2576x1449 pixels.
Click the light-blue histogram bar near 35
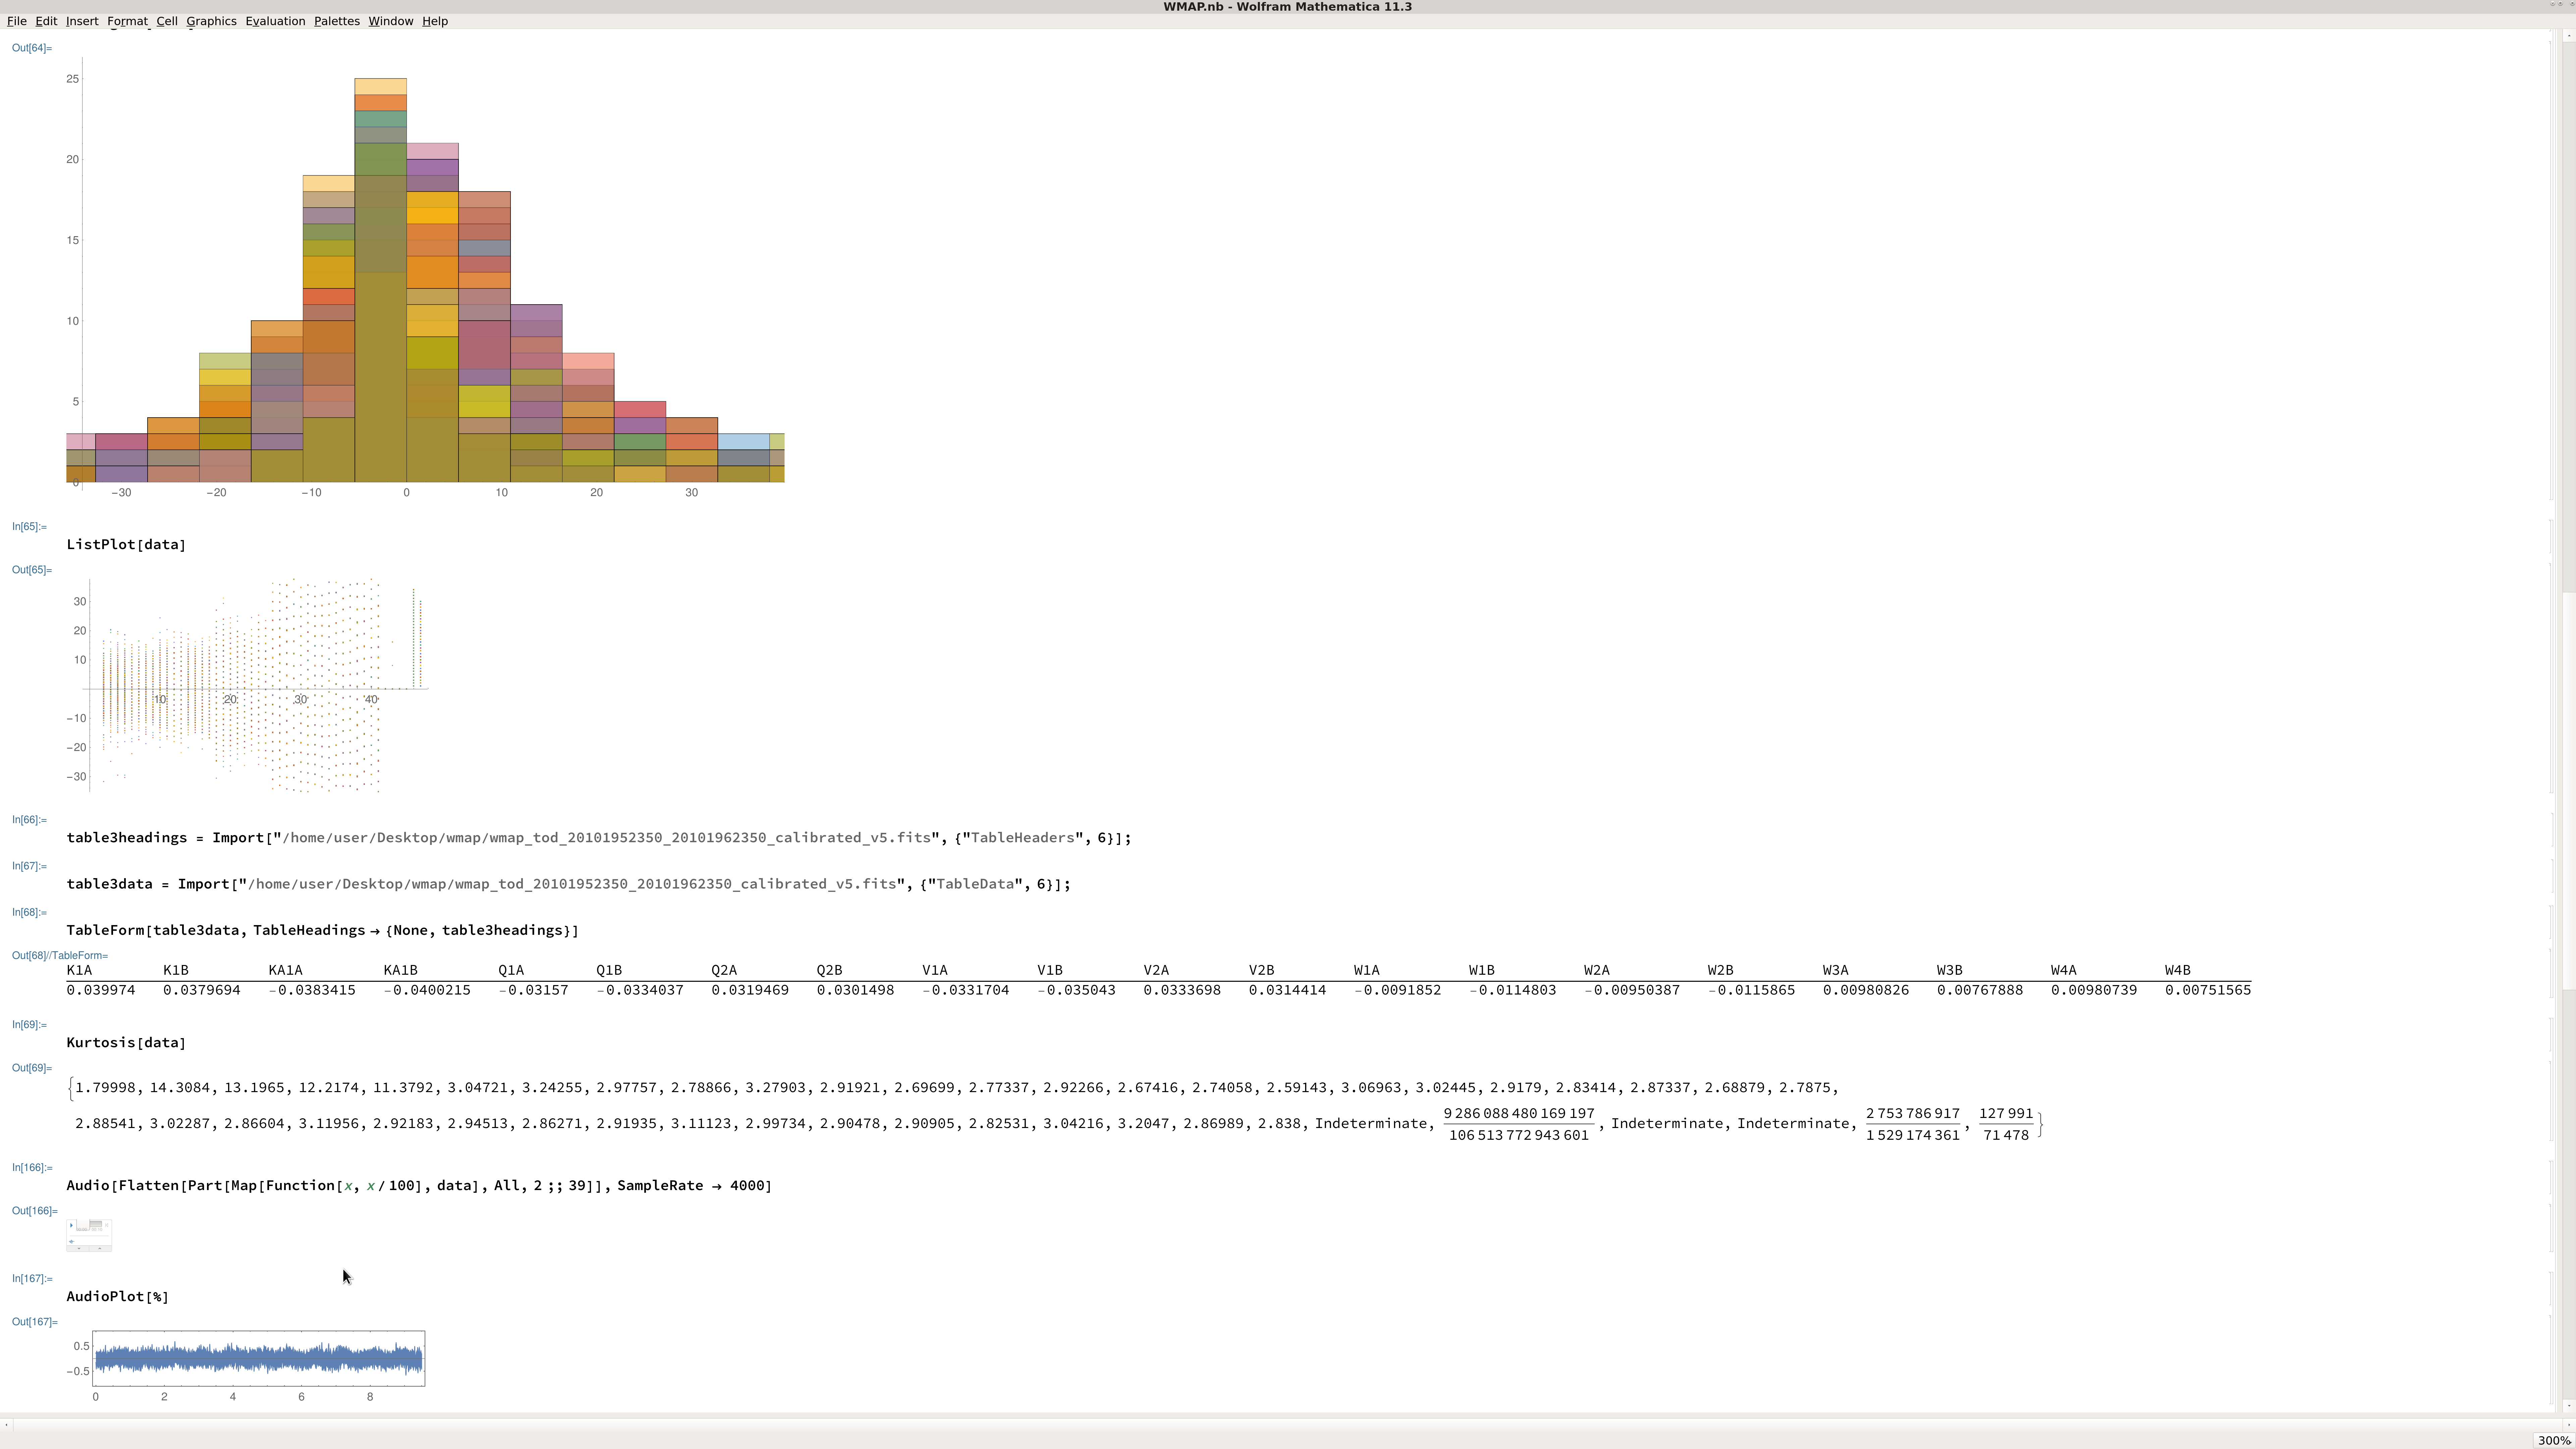744,441
